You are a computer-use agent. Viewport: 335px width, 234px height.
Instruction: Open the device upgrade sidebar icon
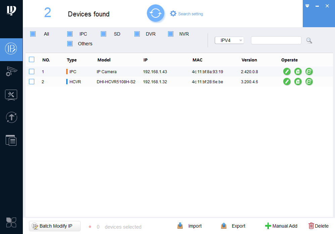coord(11,117)
